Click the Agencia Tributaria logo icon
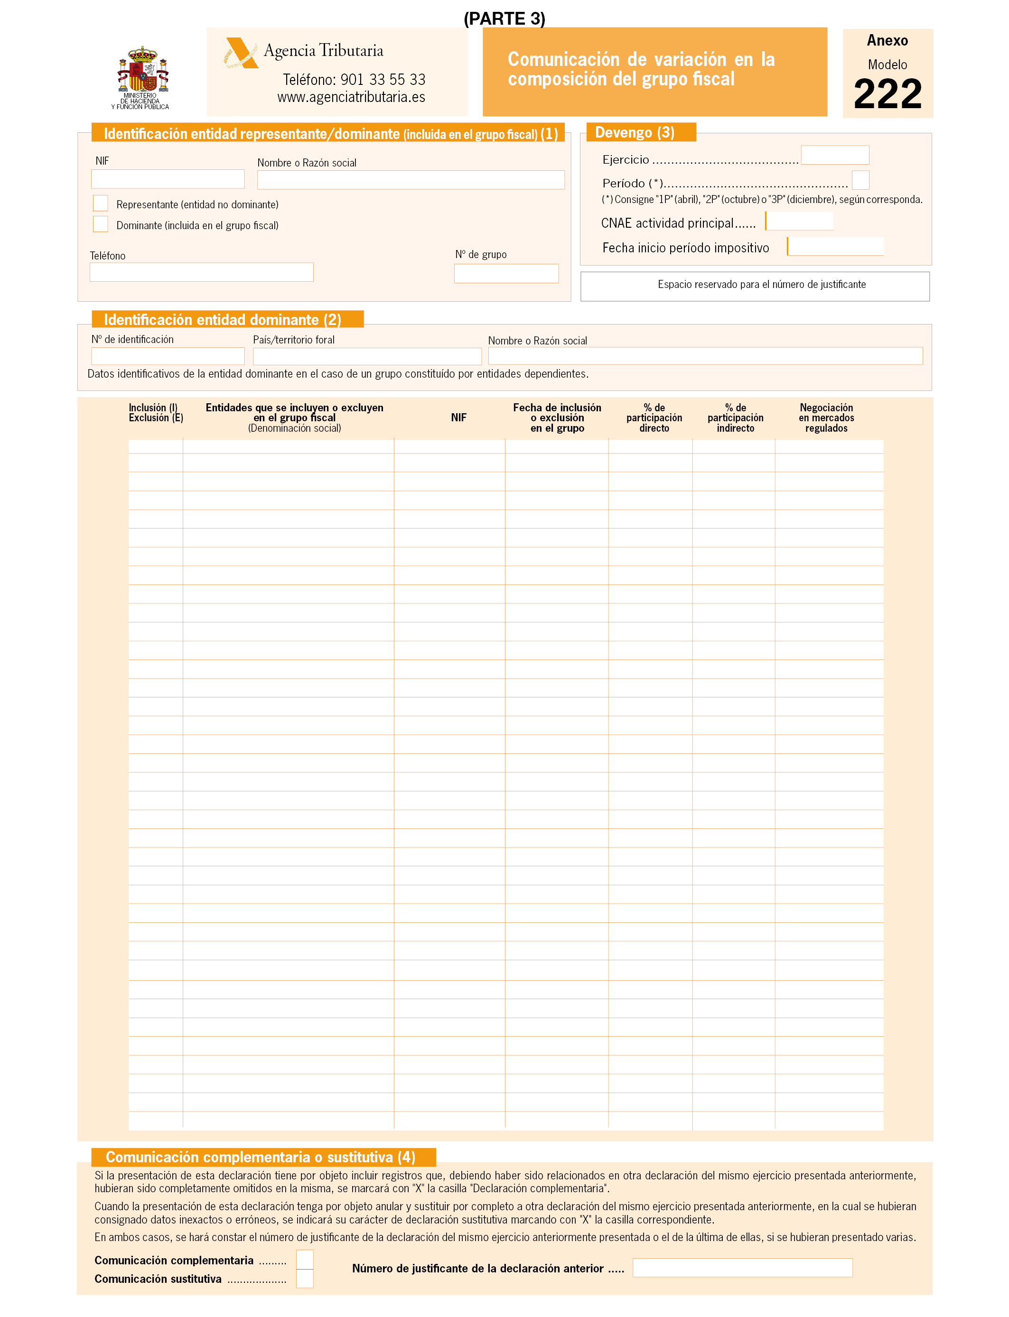The height and width of the screenshot is (1317, 1009). tap(241, 54)
